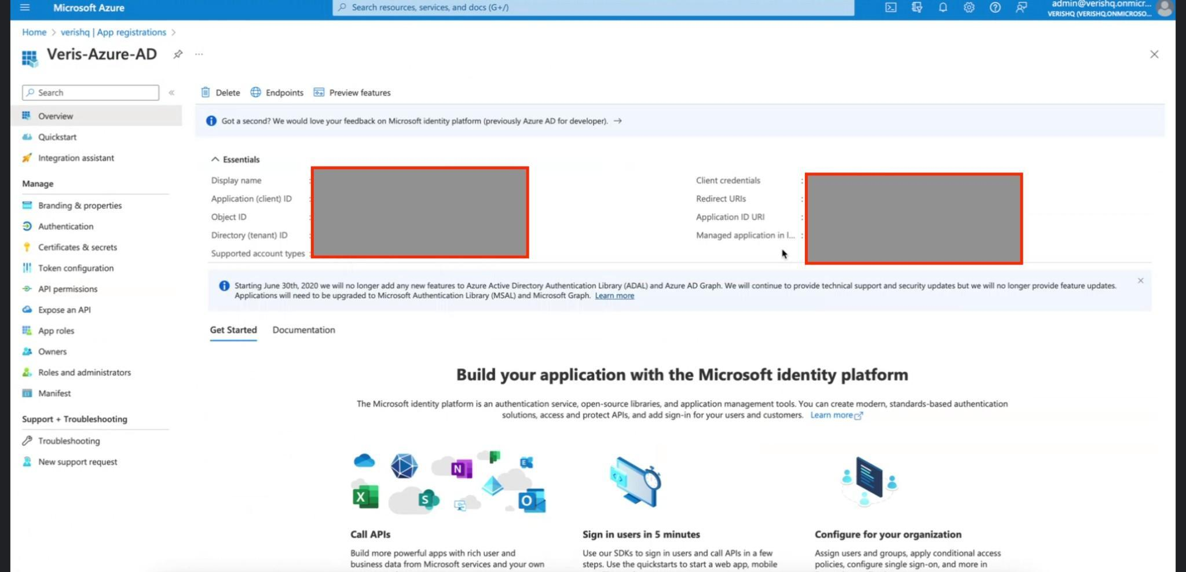This screenshot has width=1186, height=572.
Task: Collapse the Essentials section
Action: click(215, 159)
